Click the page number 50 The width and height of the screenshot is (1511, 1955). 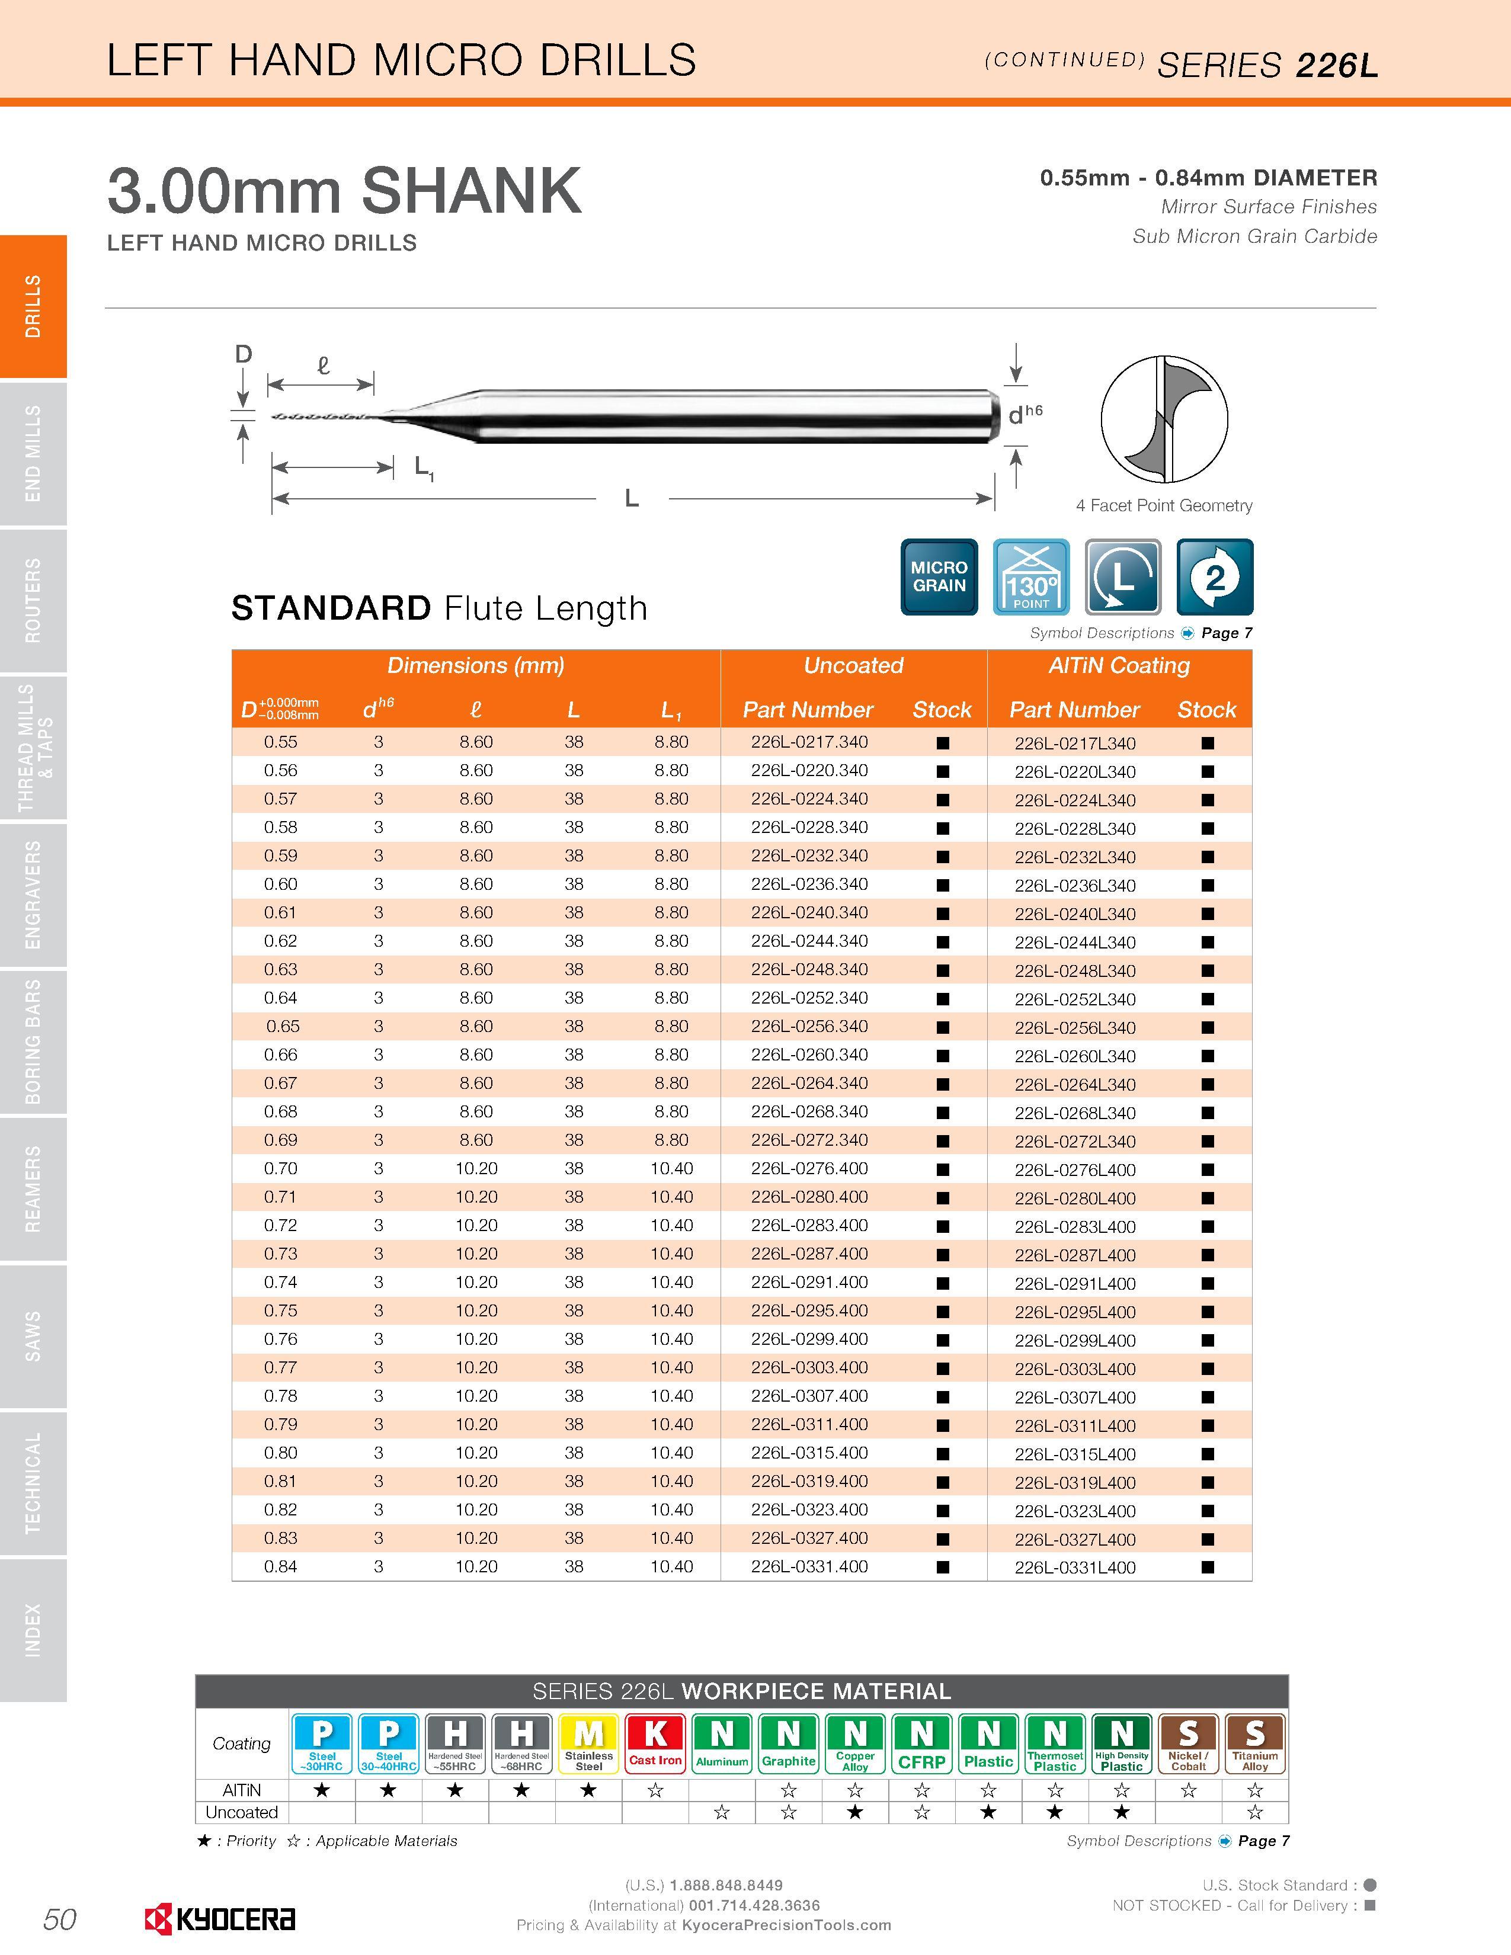tap(60, 1919)
